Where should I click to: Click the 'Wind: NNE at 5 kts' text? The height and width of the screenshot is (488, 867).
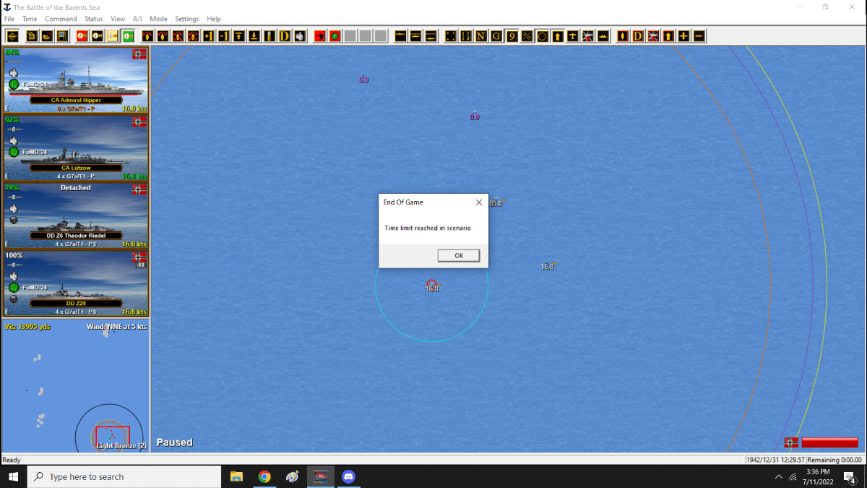pyautogui.click(x=116, y=327)
